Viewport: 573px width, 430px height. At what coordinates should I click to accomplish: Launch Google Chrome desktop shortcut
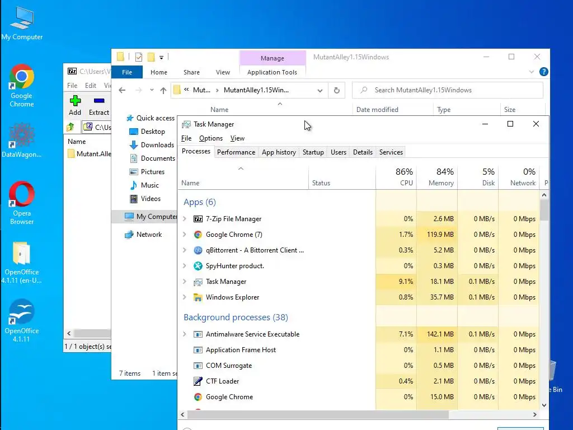click(22, 86)
